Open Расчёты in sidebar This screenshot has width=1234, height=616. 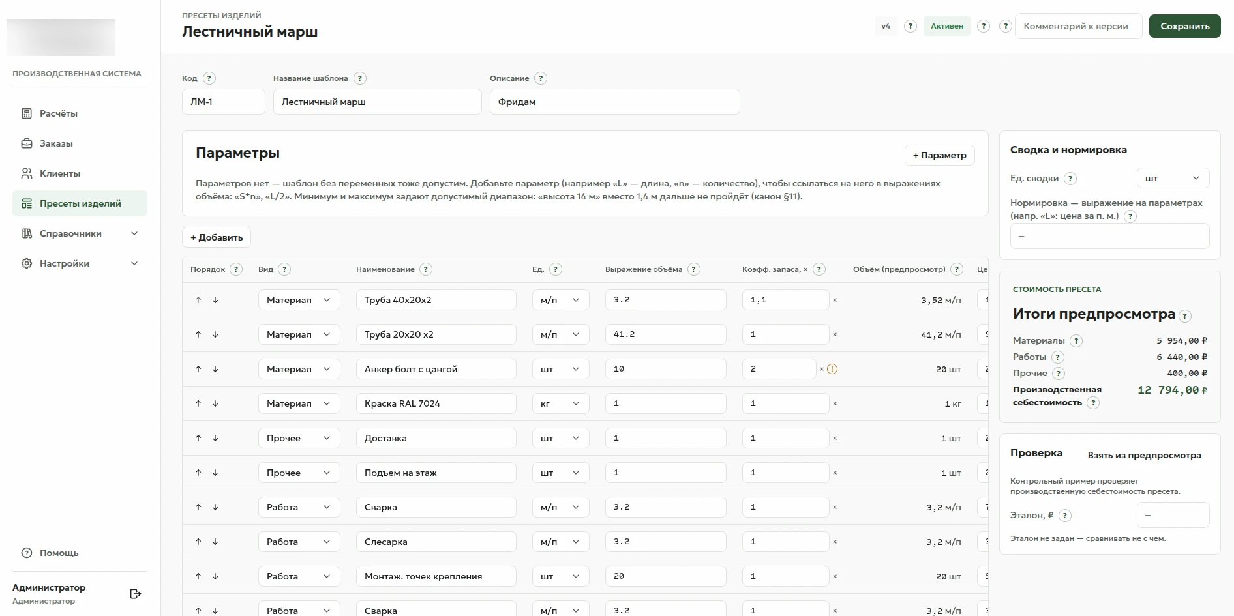[x=80, y=113]
